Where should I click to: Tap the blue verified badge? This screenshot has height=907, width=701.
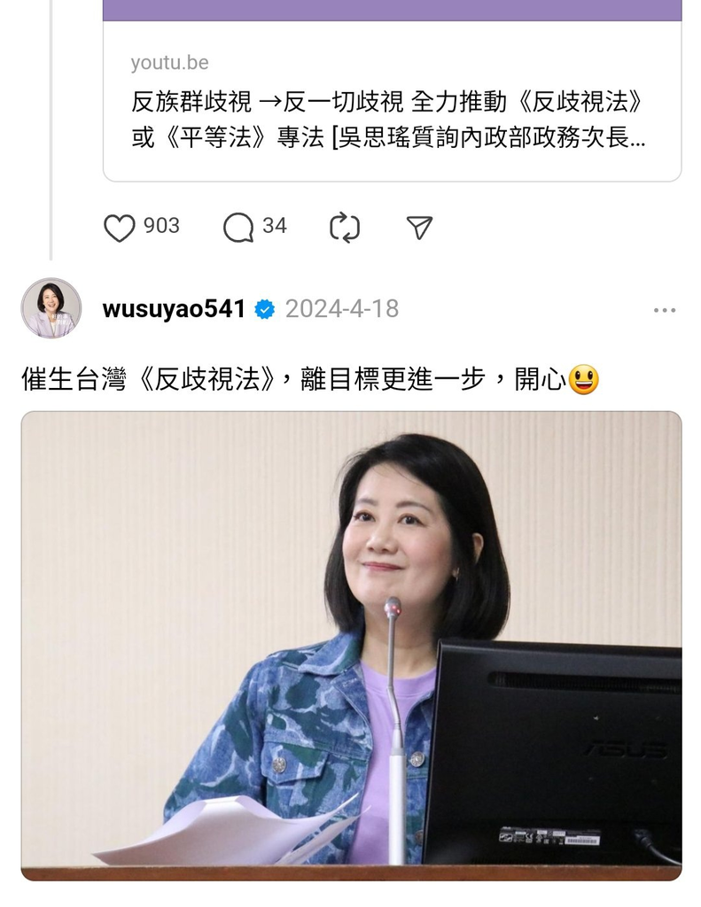pos(265,309)
